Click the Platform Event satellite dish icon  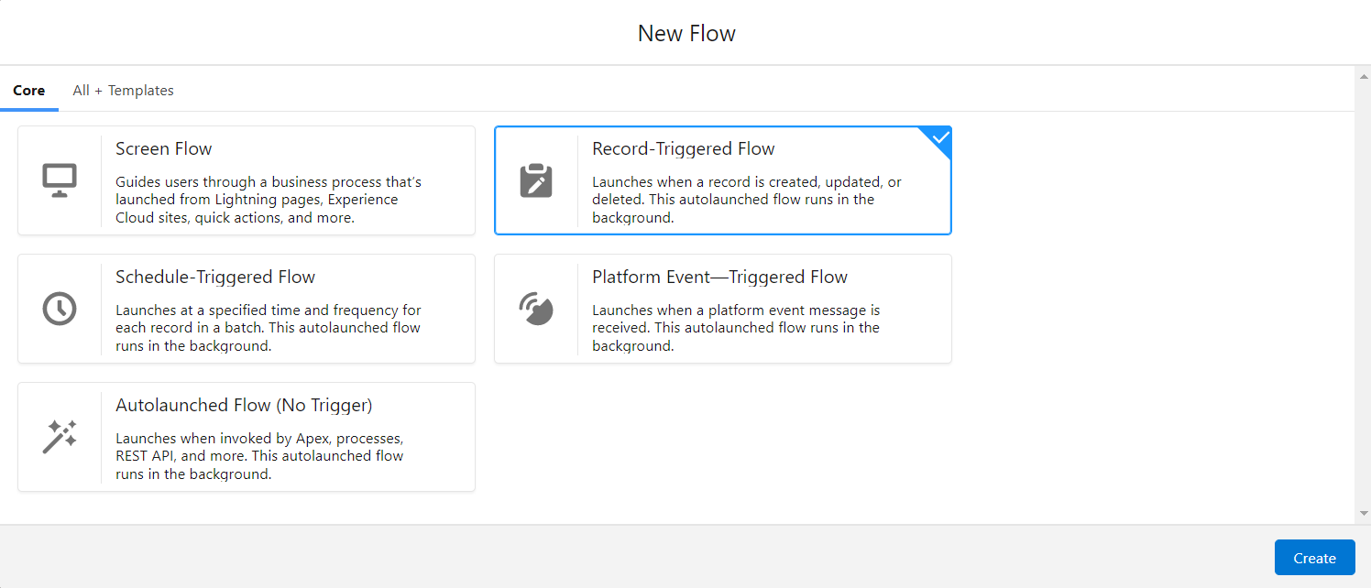[536, 309]
